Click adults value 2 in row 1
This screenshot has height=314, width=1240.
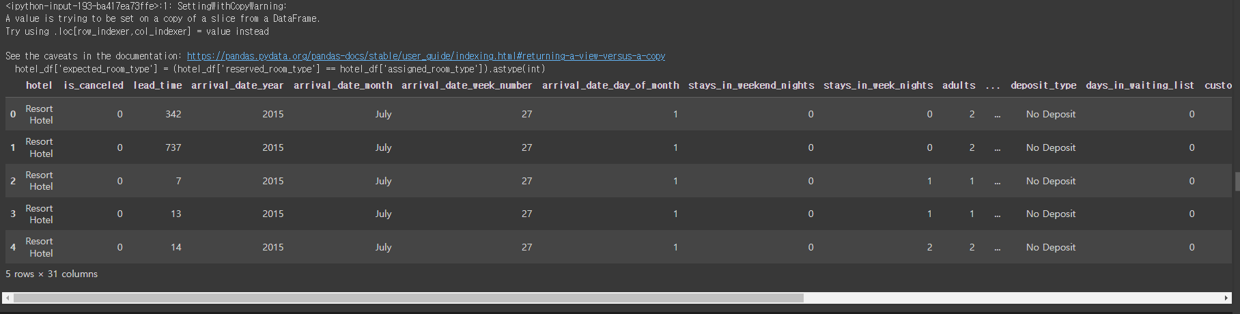(972, 147)
